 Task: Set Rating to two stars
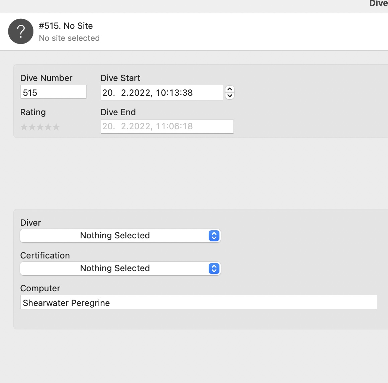(32, 127)
